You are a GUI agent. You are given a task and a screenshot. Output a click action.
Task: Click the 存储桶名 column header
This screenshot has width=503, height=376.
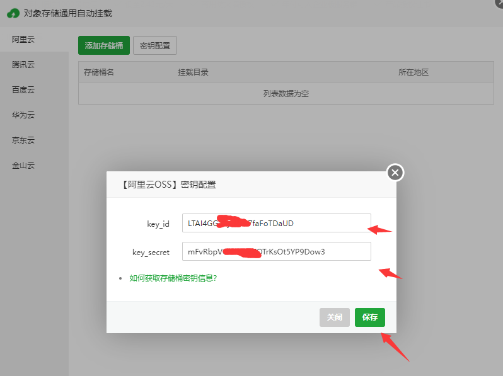pyautogui.click(x=99, y=72)
